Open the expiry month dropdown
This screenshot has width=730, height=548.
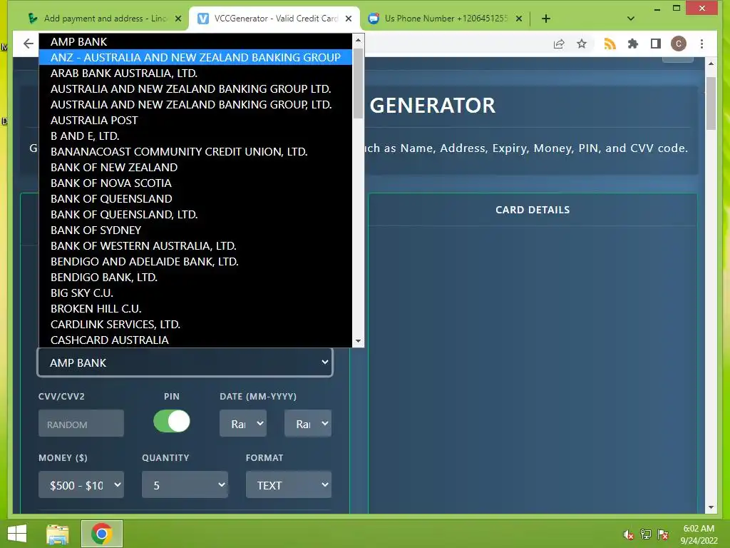pyautogui.click(x=243, y=424)
